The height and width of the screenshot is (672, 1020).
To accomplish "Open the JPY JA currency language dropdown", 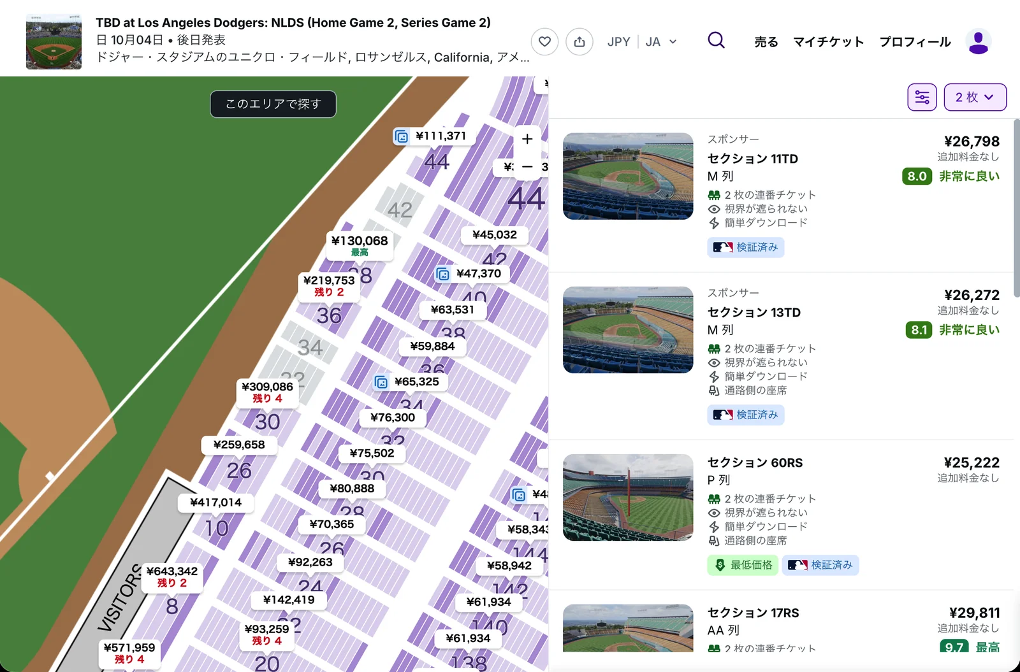I will [x=641, y=42].
